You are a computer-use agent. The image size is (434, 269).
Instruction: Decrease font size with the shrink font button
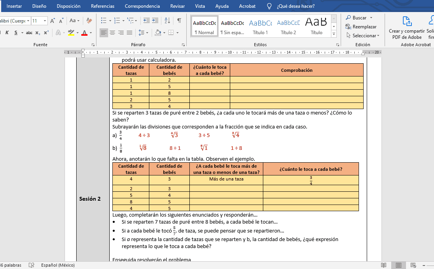pos(61,21)
